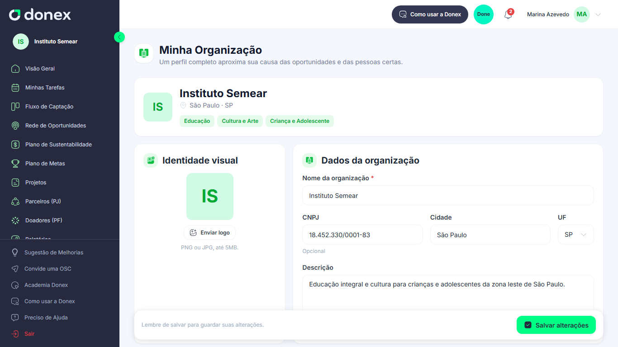Click the Sugestão de Melhorias lightbulb icon
Viewport: 618px width, 347px height.
15,253
